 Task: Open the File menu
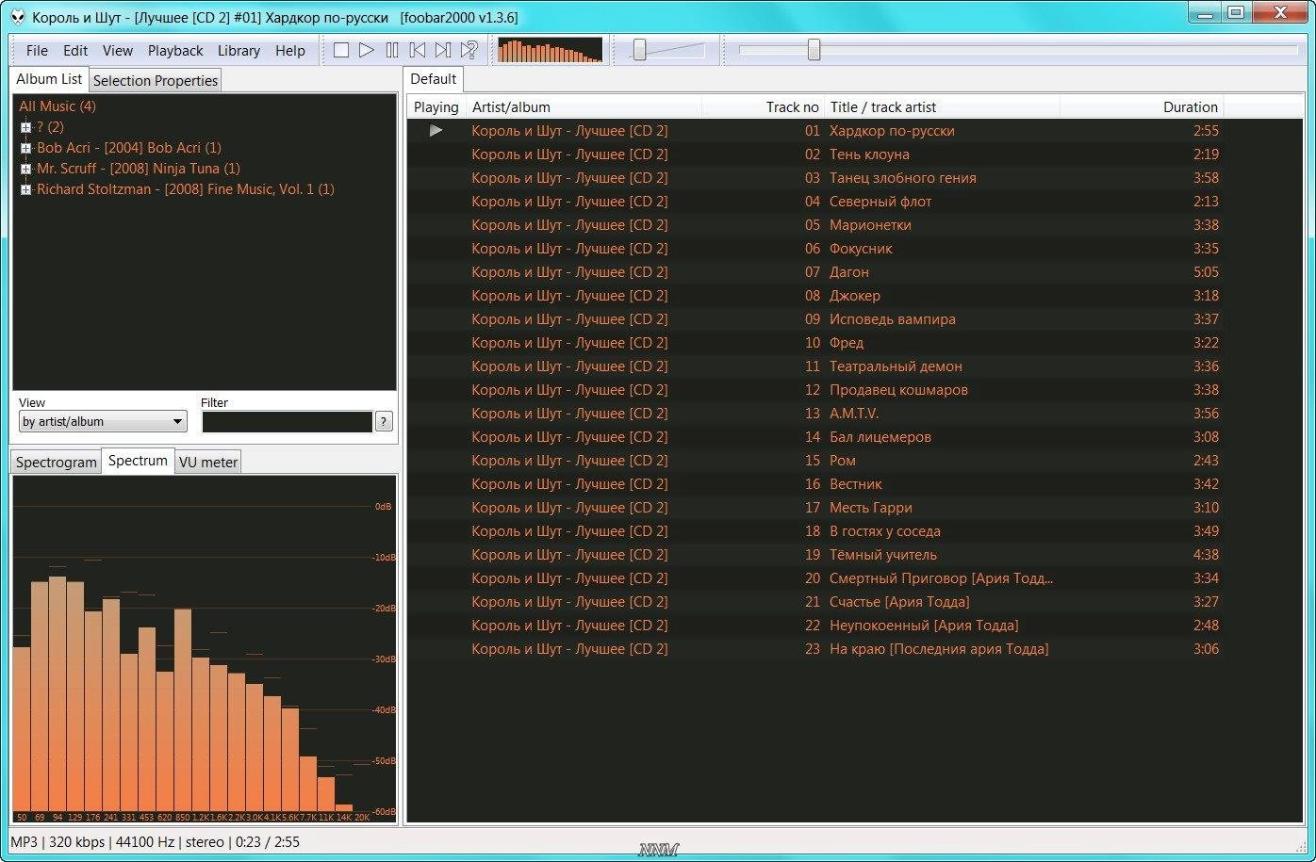37,51
